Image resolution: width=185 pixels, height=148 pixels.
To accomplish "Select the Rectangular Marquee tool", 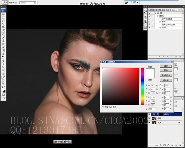I will [x=3, y=17].
